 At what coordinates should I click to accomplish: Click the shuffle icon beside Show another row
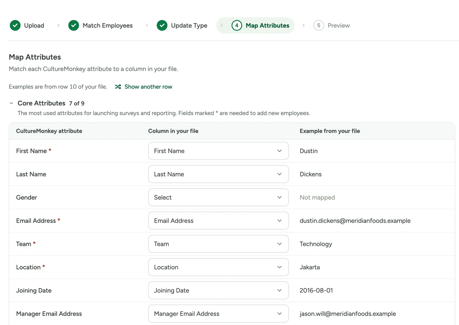tap(118, 87)
